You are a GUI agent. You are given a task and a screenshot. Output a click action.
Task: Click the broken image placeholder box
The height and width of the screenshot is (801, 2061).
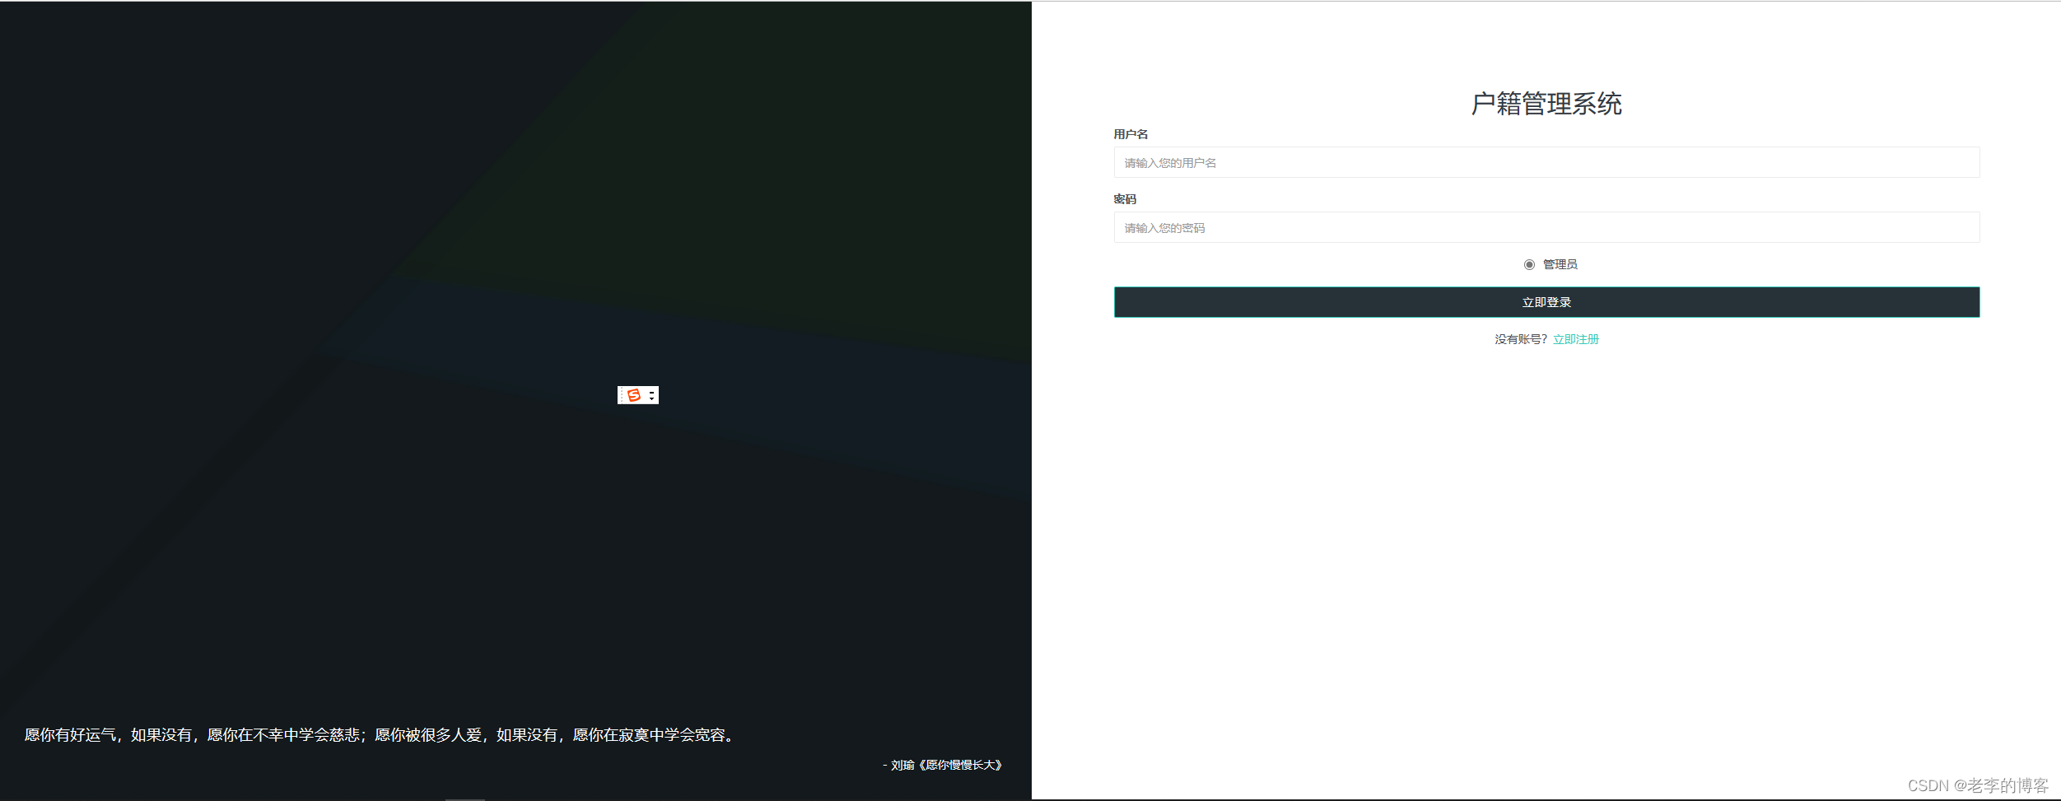[639, 395]
